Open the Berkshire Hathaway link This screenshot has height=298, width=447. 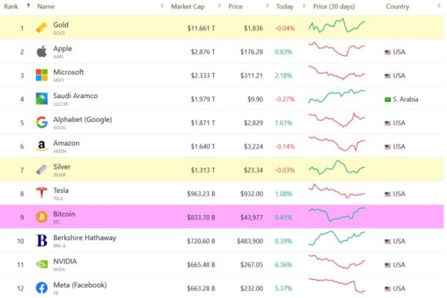click(x=85, y=238)
